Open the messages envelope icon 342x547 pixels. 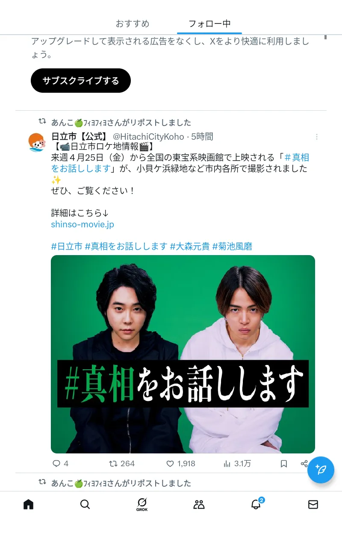point(313,504)
